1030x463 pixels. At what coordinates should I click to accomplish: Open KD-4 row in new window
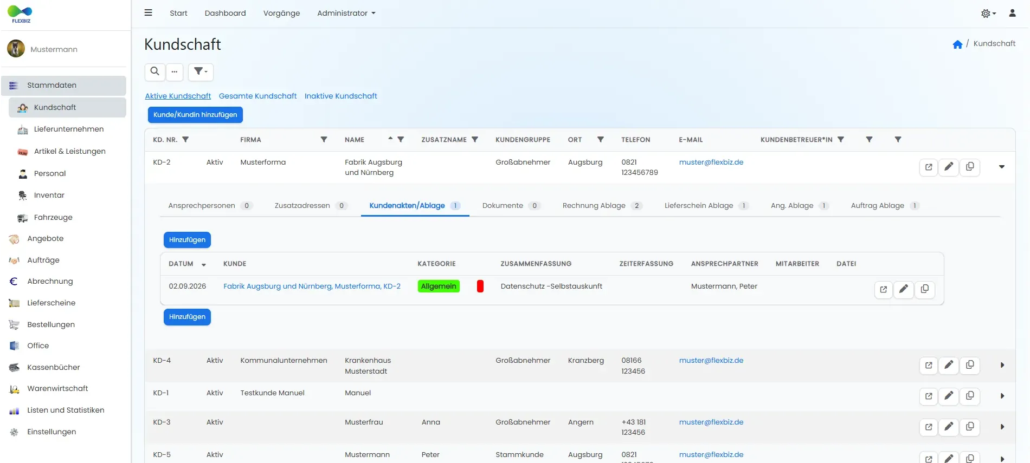[929, 365]
